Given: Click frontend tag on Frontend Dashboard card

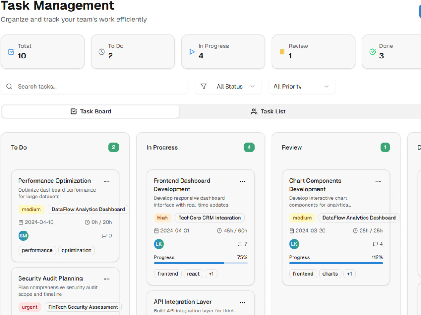Looking at the screenshot, I should click(x=168, y=274).
